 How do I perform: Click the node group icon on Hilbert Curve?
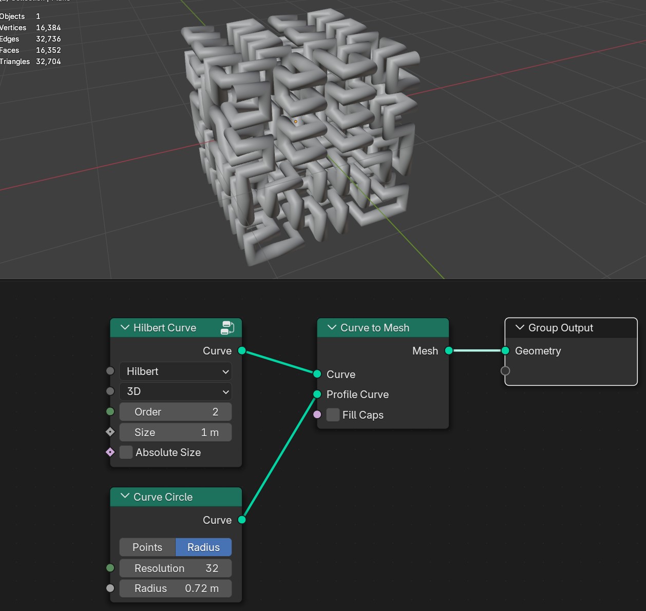point(227,327)
